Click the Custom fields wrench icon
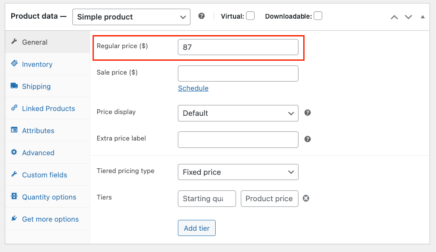Screen dimensions: 436x252 14,174
